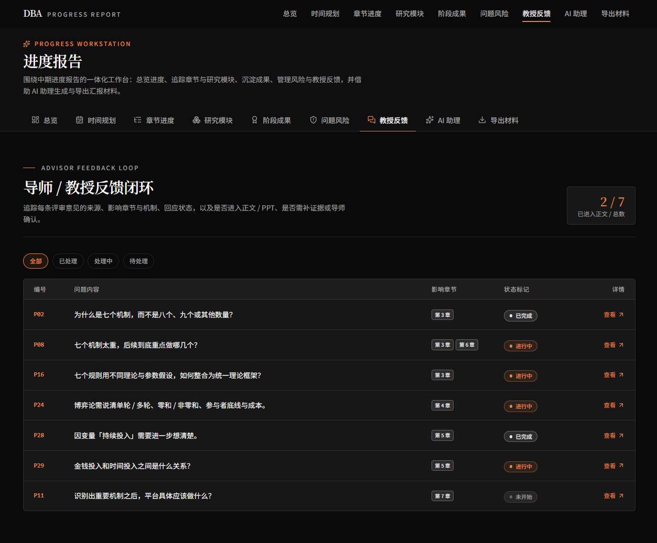Image resolution: width=657 pixels, height=543 pixels.
Task: Click the arrow icon in row P24
Action: 621,405
